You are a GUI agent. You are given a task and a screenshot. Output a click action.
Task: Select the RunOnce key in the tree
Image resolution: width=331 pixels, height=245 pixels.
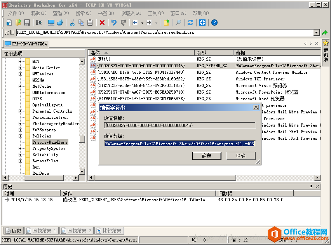40,173
